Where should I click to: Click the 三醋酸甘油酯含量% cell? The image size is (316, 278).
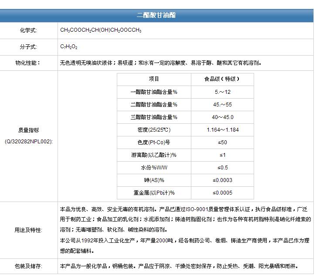tap(154, 117)
